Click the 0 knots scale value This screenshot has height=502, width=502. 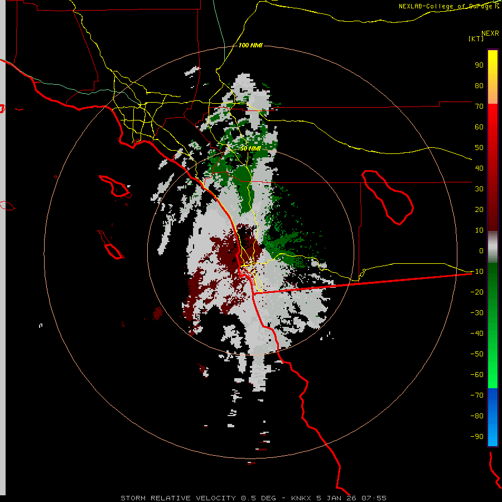coord(481,250)
